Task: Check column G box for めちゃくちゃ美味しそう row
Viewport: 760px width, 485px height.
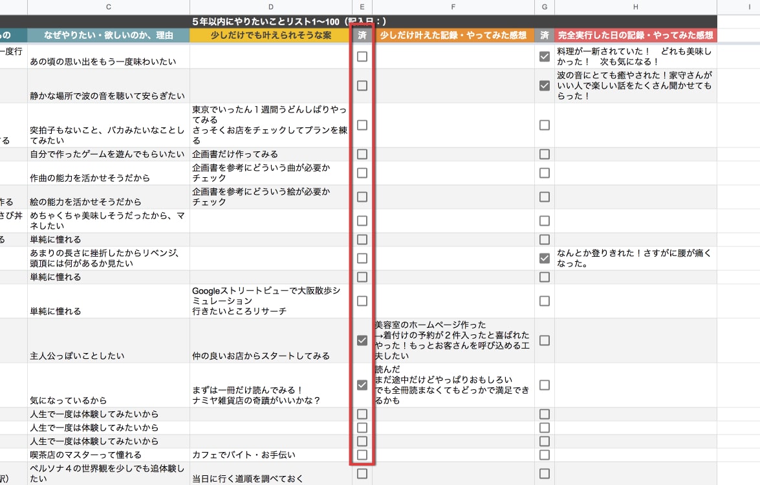Action: [x=545, y=221]
